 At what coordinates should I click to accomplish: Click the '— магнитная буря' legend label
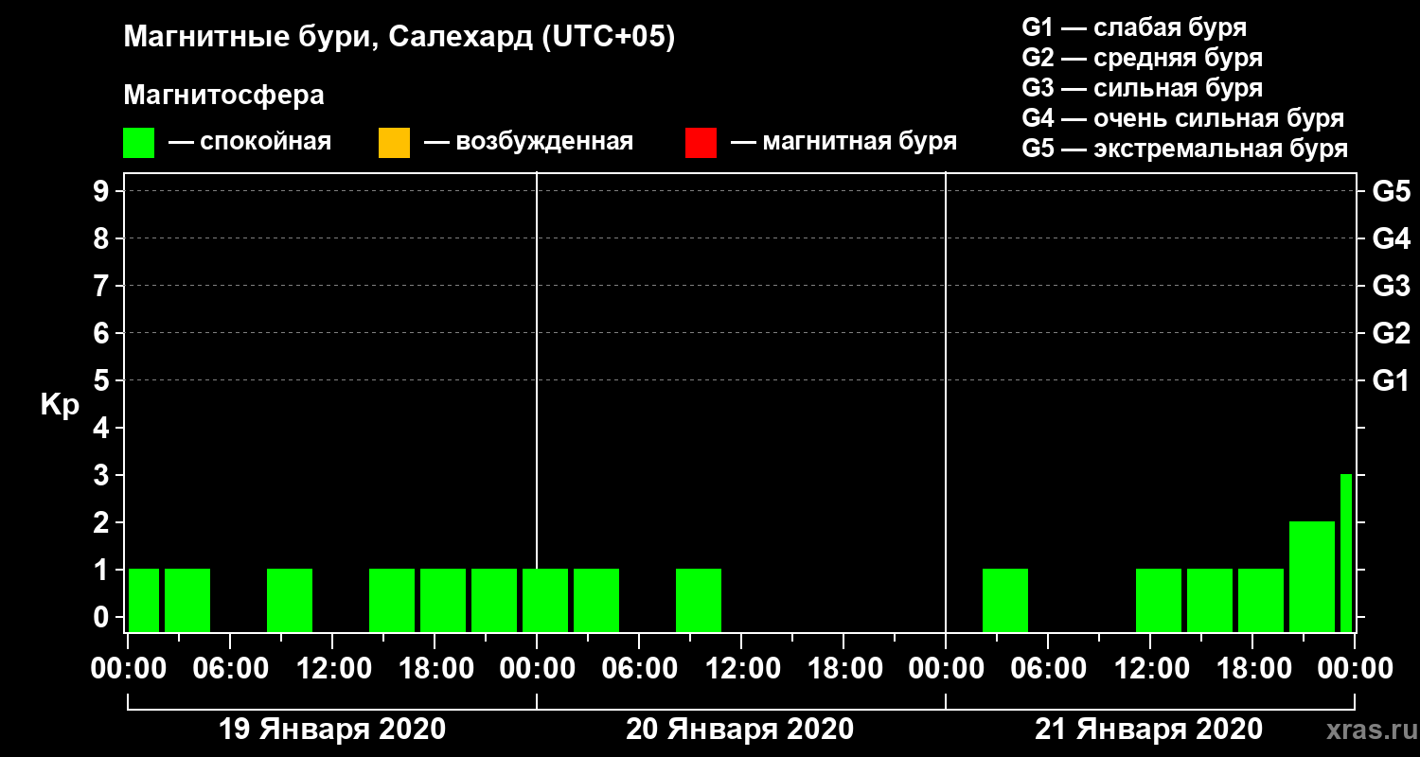(x=844, y=143)
